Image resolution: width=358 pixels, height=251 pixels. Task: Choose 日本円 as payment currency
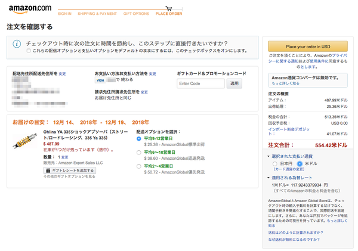click(x=275, y=163)
